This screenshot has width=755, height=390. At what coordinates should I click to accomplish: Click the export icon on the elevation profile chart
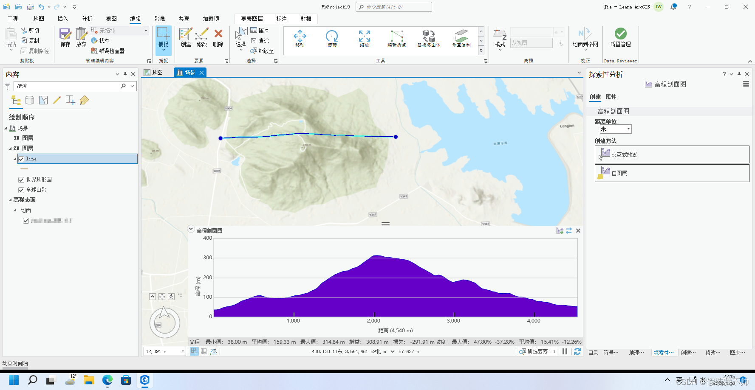click(x=560, y=230)
